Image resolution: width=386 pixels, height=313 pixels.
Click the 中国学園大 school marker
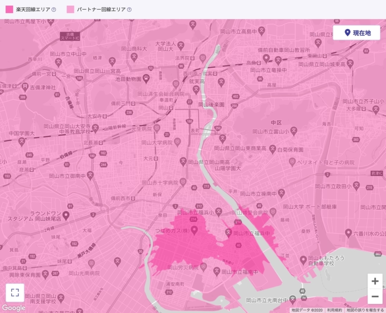click(22, 141)
